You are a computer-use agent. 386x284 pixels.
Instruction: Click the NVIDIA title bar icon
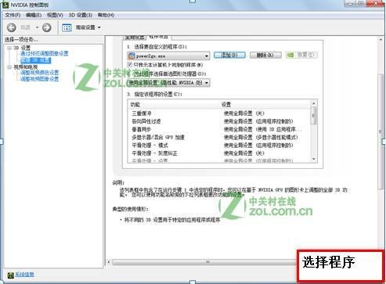(x=5, y=5)
